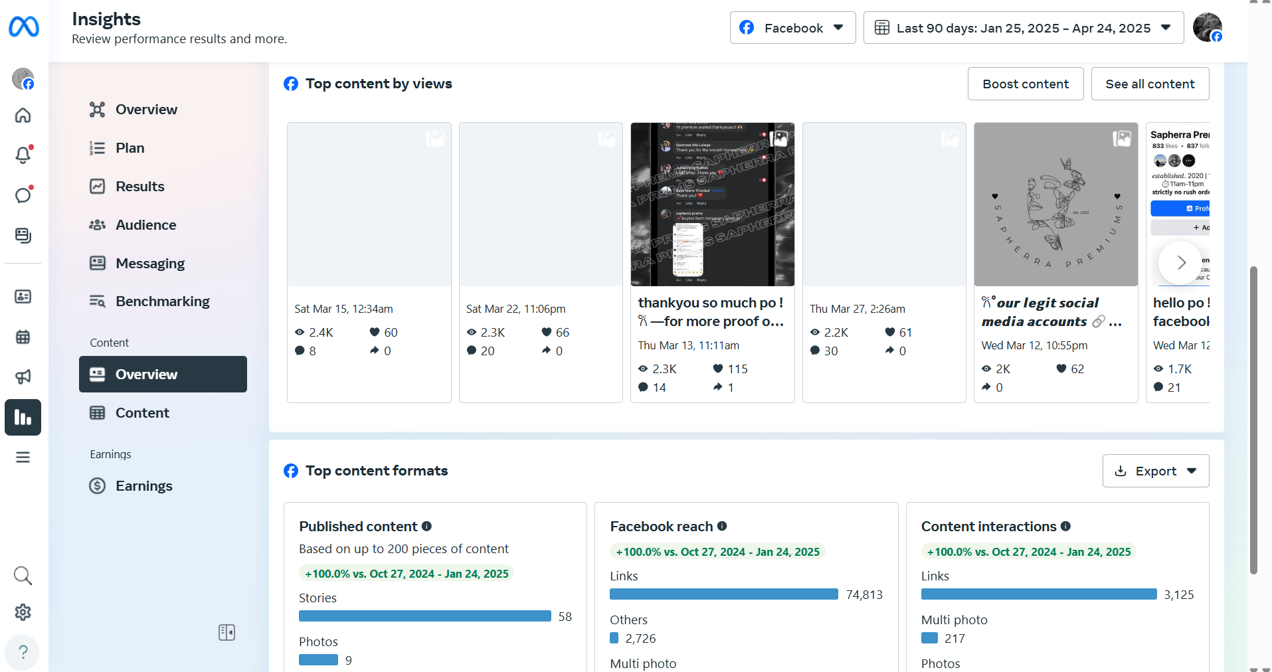
Task: Click the Links interactions bar showing 3,125
Action: coord(1039,594)
